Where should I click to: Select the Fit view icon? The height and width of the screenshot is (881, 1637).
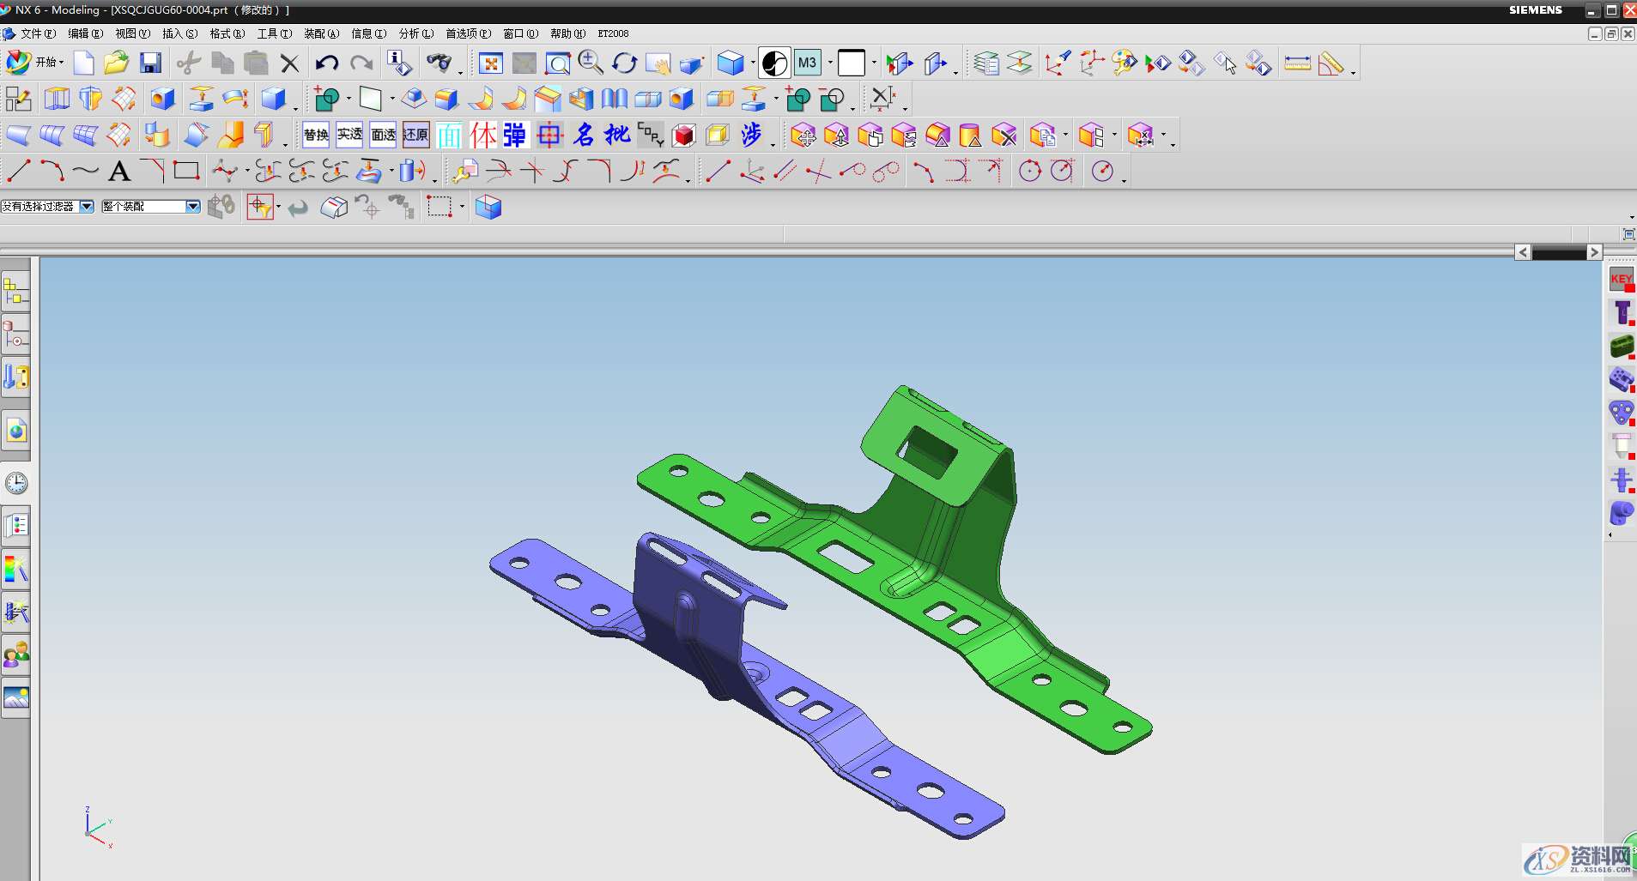tap(490, 63)
